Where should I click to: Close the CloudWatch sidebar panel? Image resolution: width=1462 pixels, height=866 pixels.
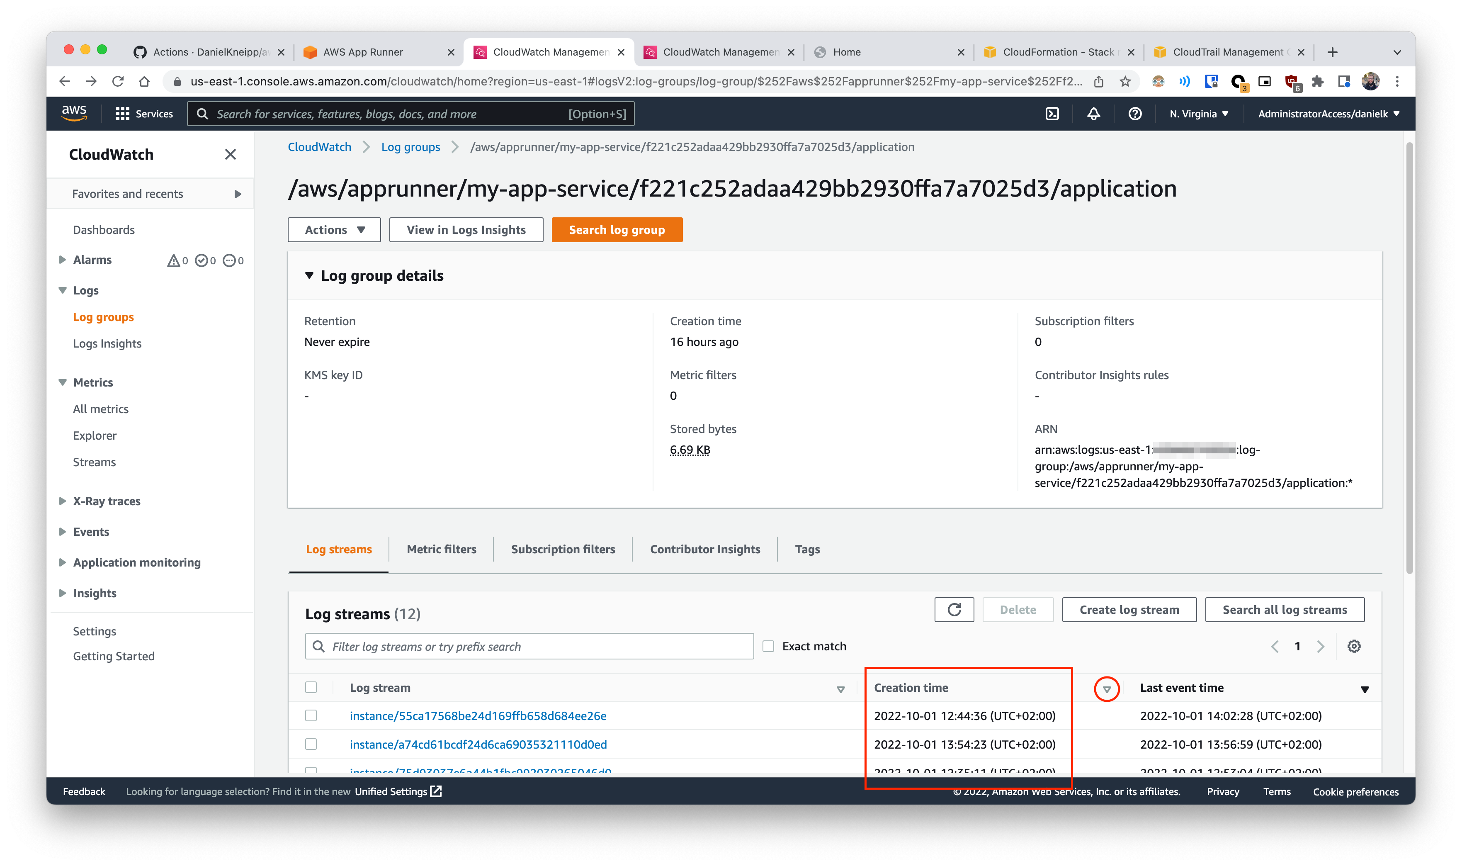click(231, 154)
